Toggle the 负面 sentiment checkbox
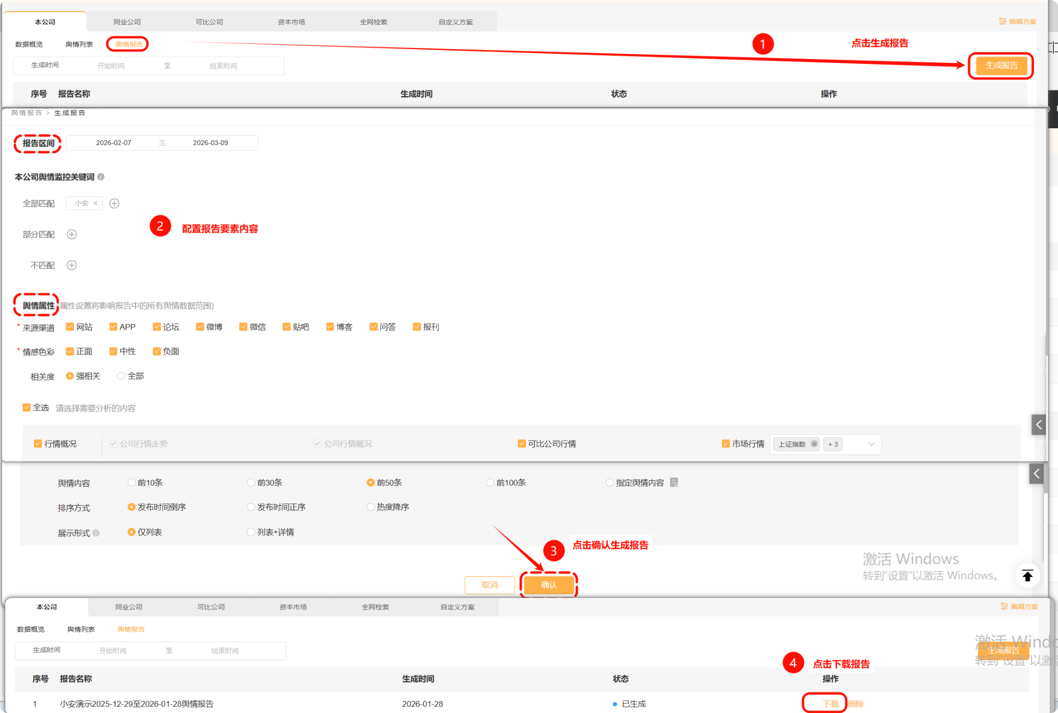Image resolution: width=1058 pixels, height=713 pixels. [157, 351]
